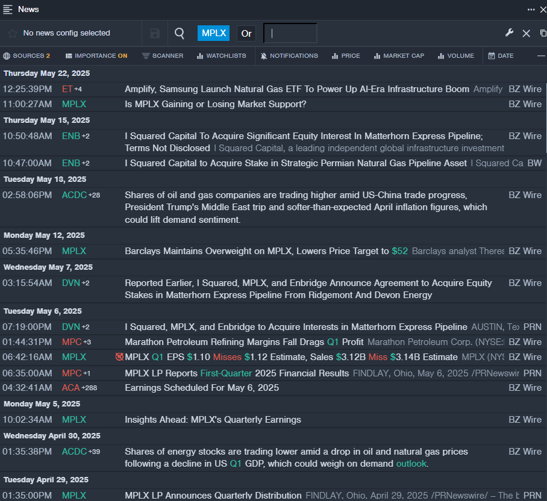Click the magnifier search icon

point(180,33)
